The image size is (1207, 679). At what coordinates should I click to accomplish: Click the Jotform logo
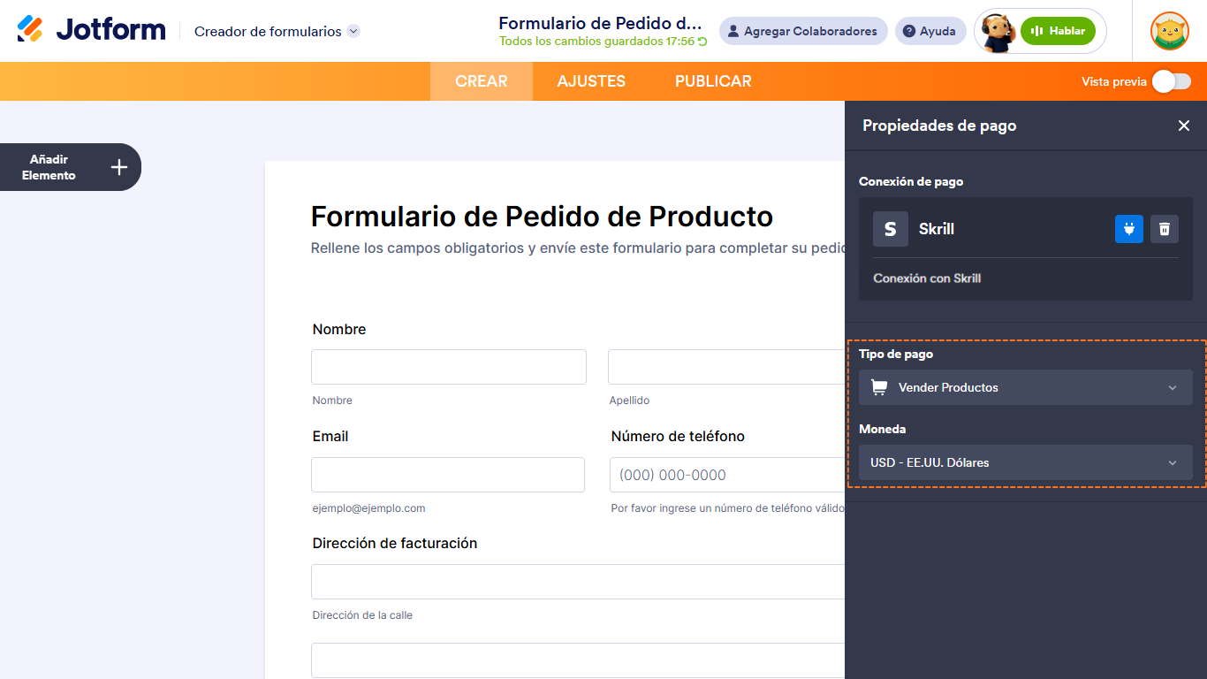[x=91, y=29]
